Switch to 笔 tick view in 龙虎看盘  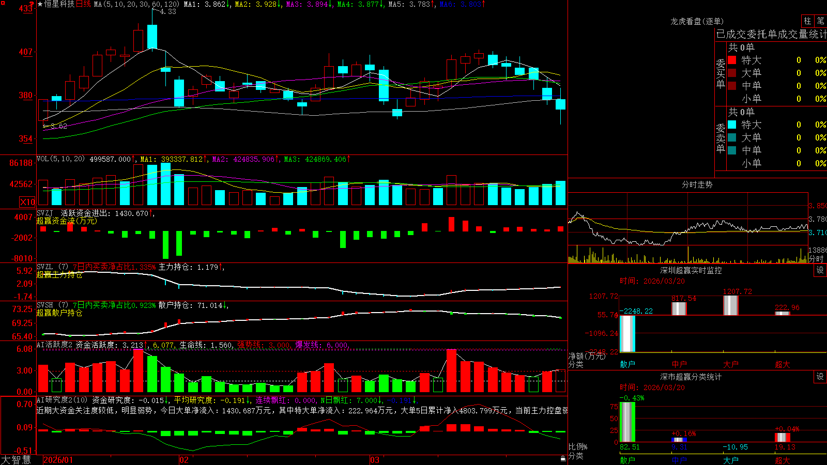[x=820, y=21]
